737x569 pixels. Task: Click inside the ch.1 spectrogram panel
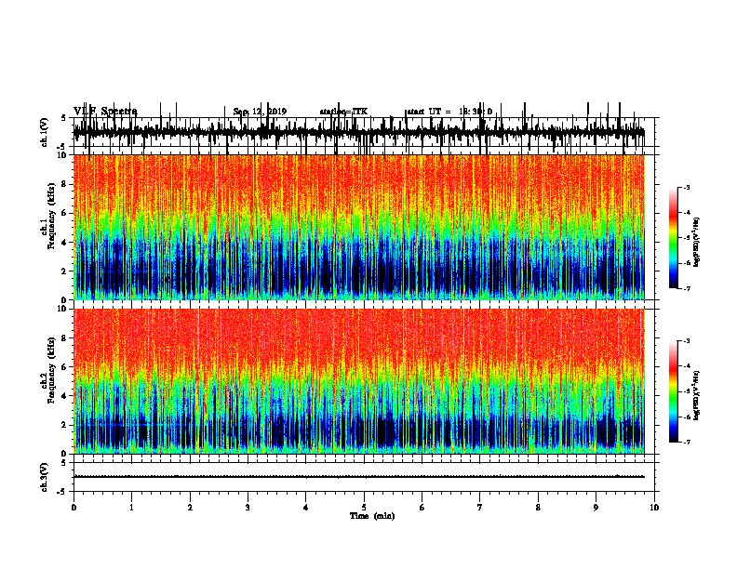coord(359,227)
